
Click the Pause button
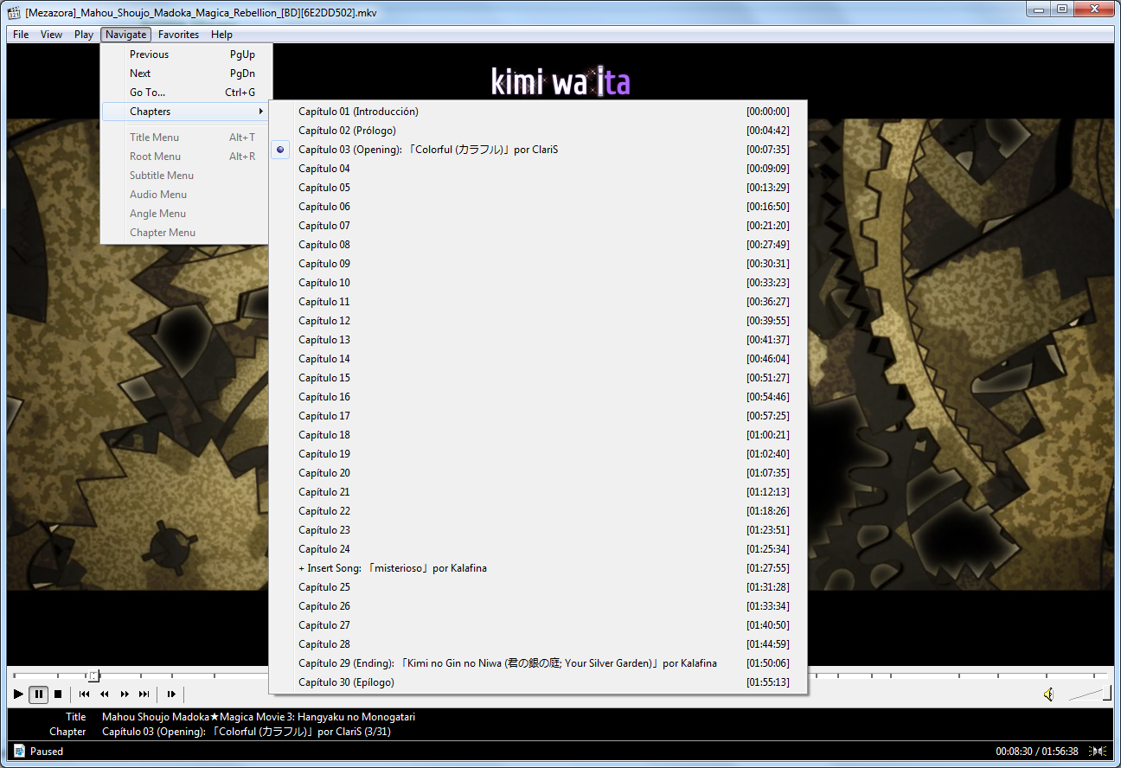(39, 694)
